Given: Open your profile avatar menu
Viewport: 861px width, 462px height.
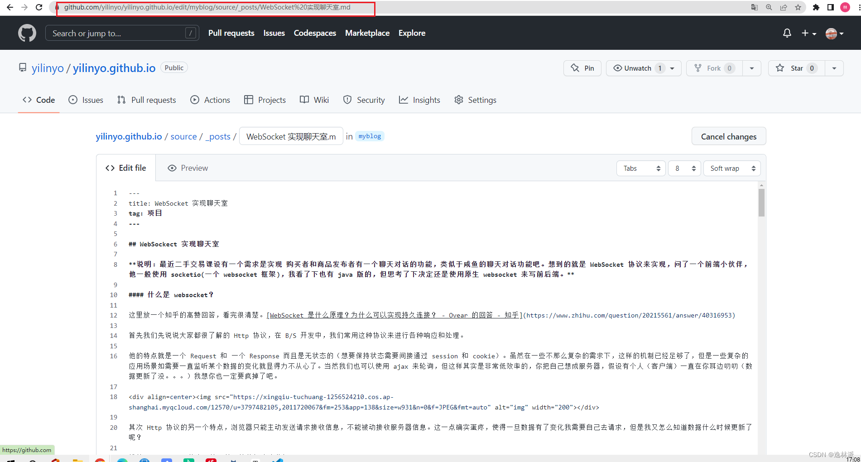Looking at the screenshot, I should point(832,33).
